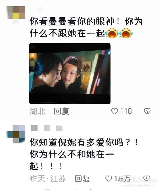Select the comment text 你知道倪妮有多爱你吗
This screenshot has height=190, width=160.
click(77, 142)
